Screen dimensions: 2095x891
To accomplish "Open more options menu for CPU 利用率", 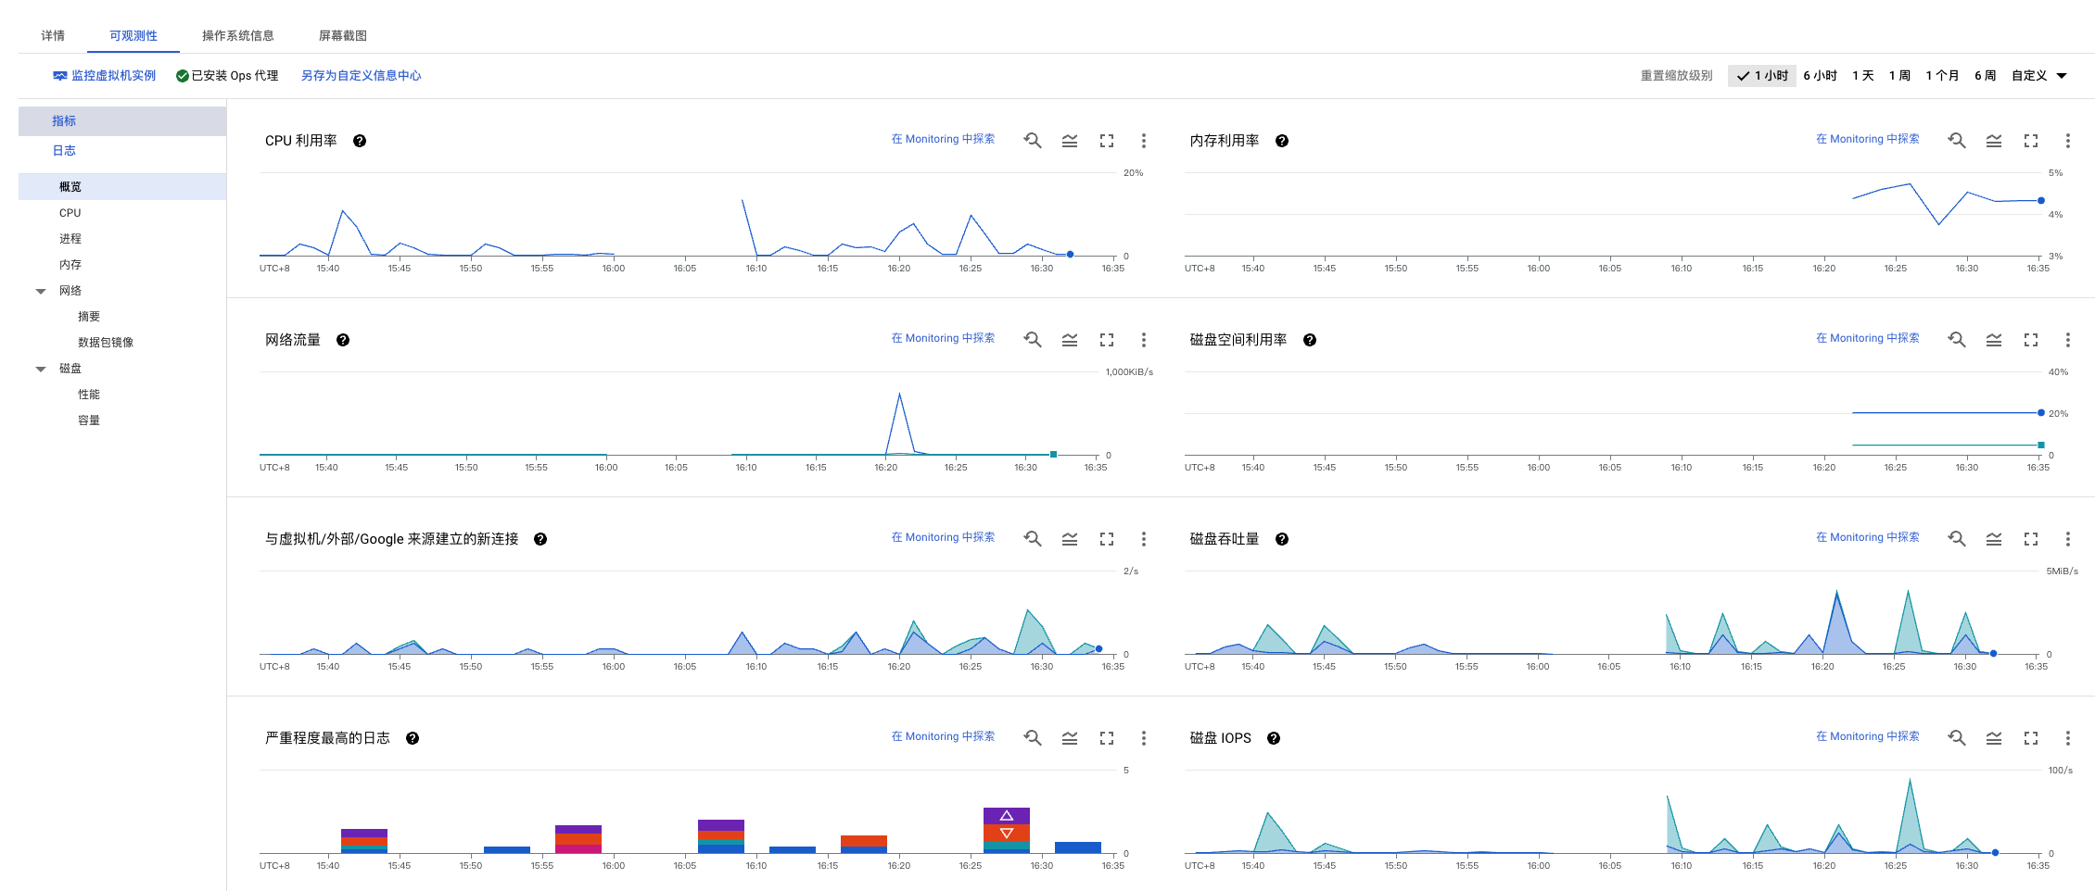I will [1143, 141].
